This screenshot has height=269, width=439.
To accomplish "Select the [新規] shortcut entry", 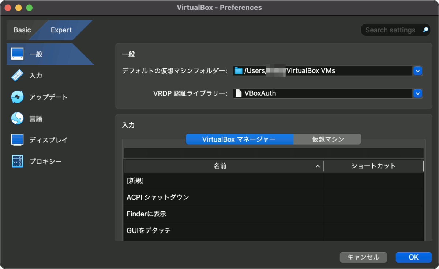I will (x=219, y=181).
